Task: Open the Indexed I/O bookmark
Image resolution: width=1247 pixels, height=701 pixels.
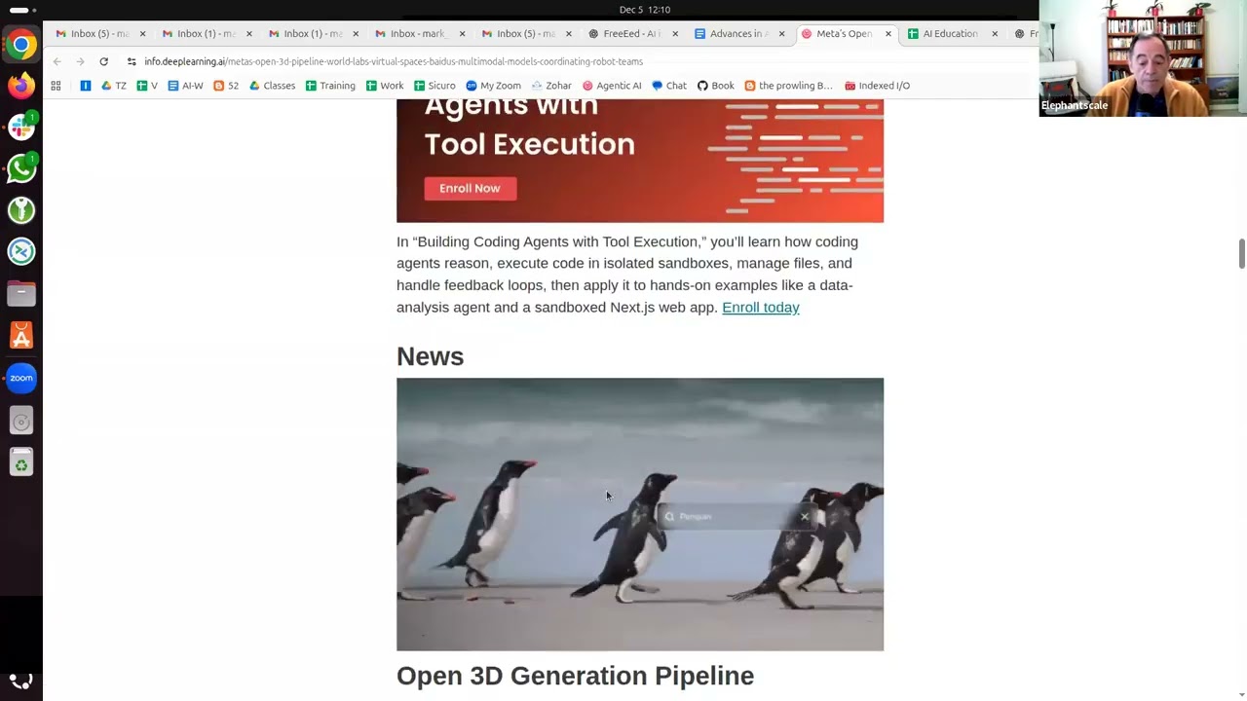Action: [877, 86]
